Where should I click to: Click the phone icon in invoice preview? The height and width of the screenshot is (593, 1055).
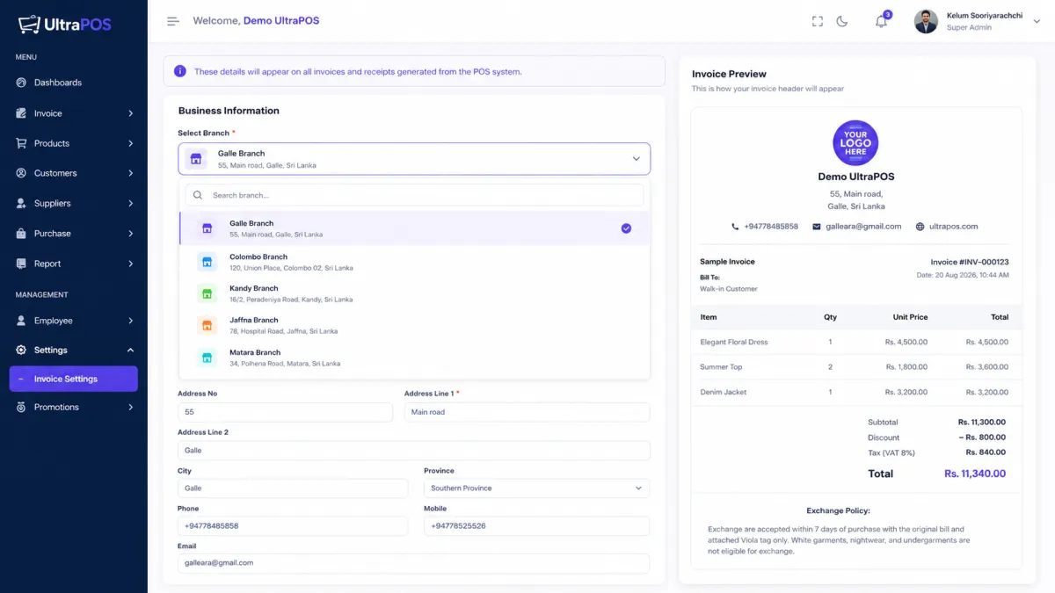click(735, 227)
